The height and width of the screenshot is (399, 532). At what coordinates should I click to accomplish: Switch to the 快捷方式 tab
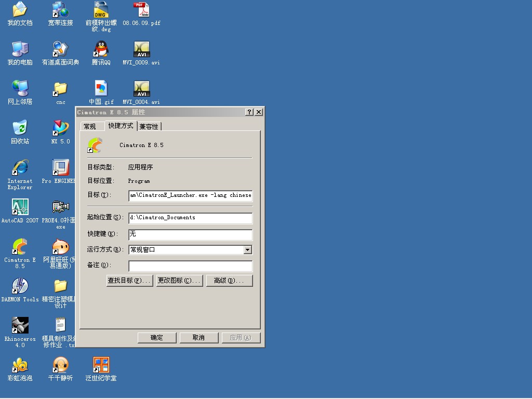[121, 126]
